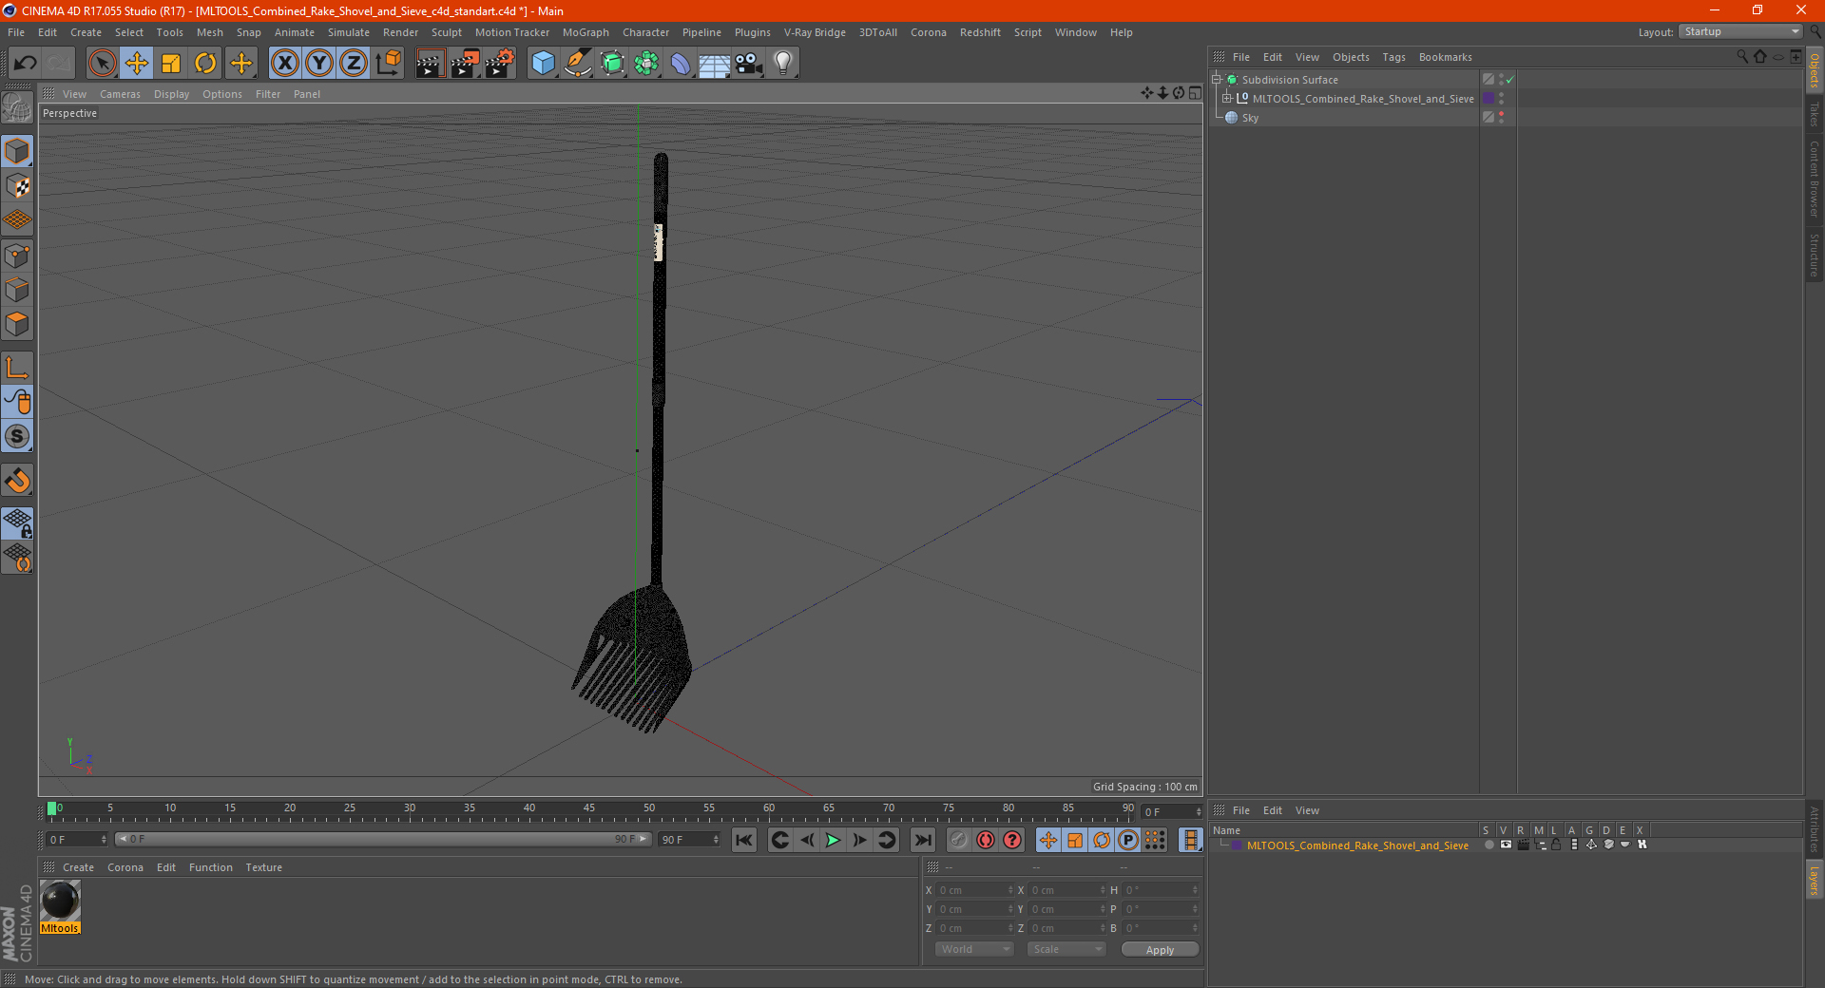Viewport: 1825px width, 988px height.
Task: Toggle Sky visibility dots
Action: (1502, 118)
